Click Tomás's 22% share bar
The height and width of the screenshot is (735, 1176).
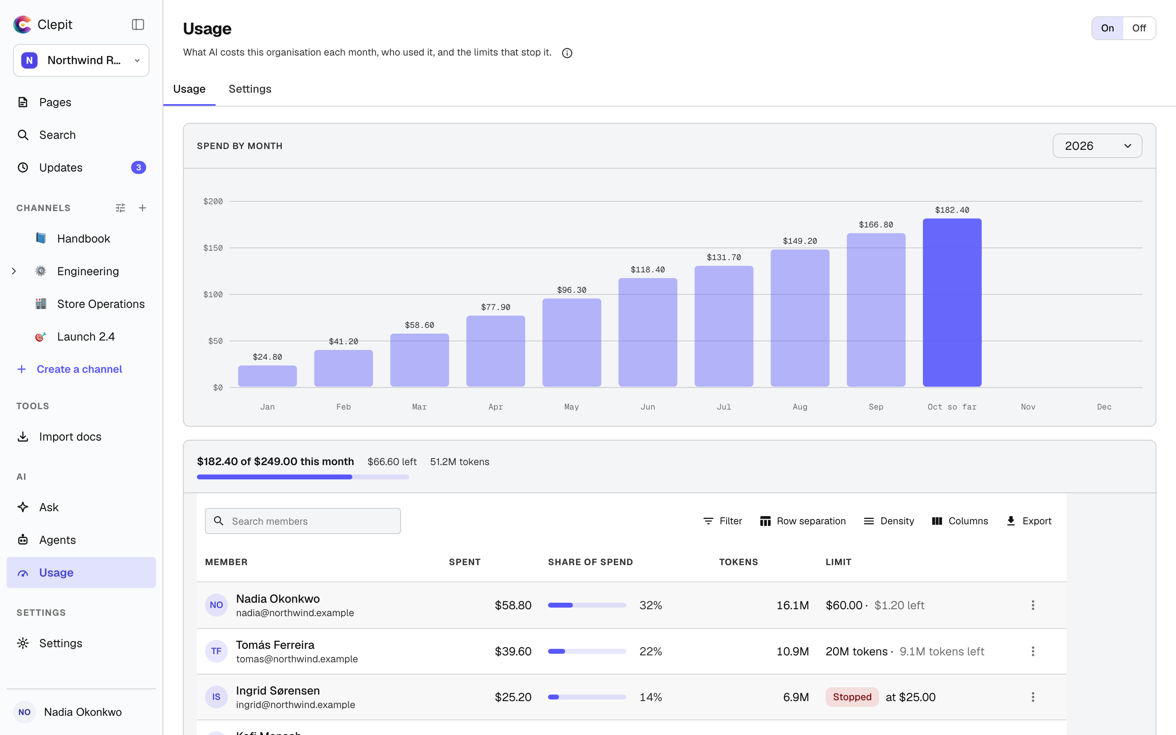(587, 651)
